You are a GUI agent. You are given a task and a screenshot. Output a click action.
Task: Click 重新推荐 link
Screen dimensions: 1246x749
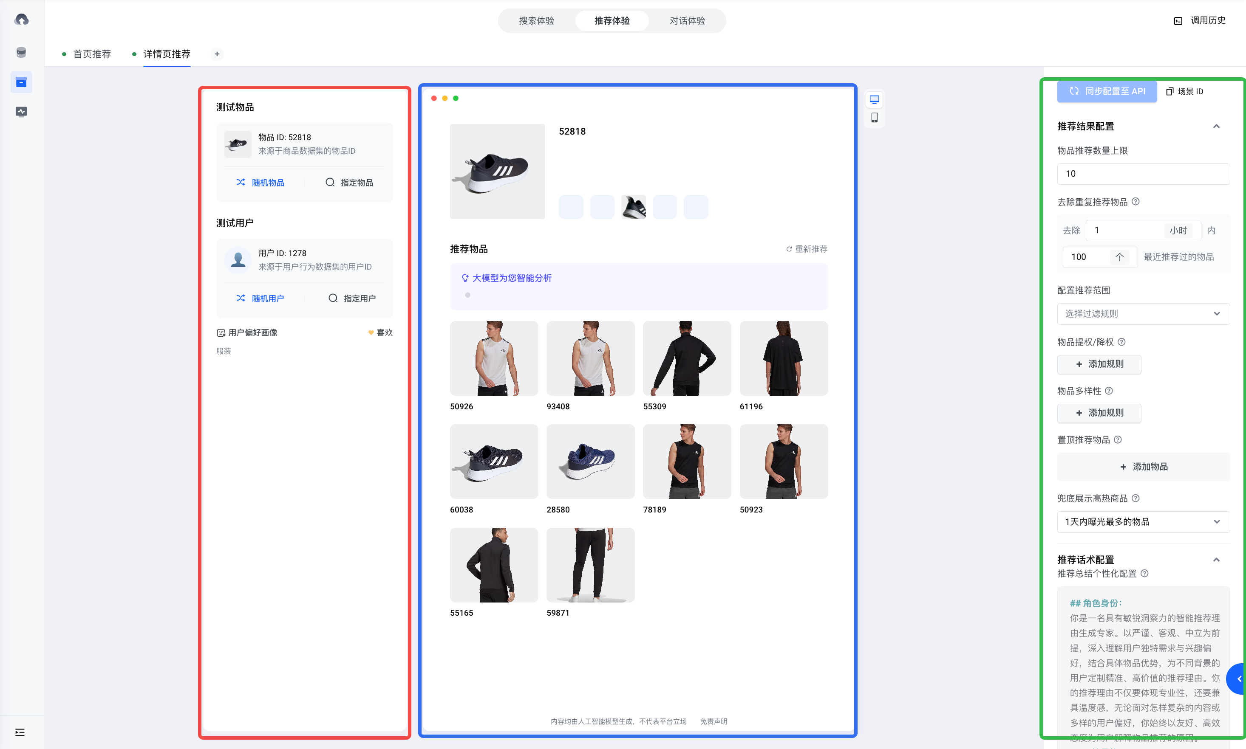tap(807, 249)
